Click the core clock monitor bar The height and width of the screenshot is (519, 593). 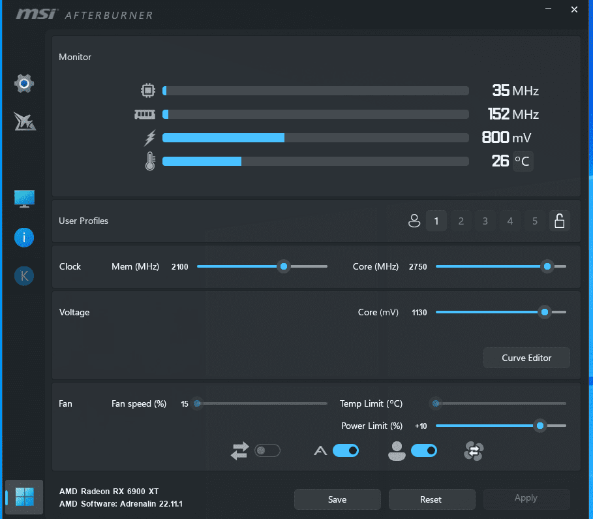(x=315, y=91)
